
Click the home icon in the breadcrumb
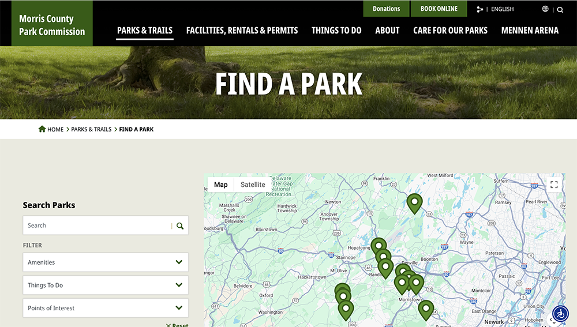pos(42,129)
